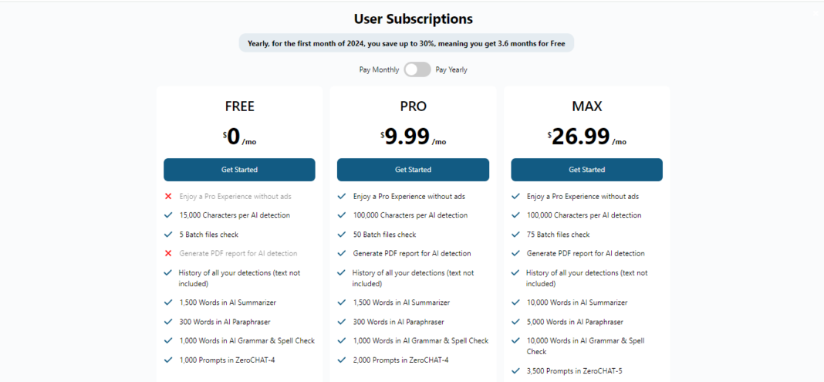Click the checkmark next to 2,000 Prompts in ZeroCHAT-4

coord(342,360)
